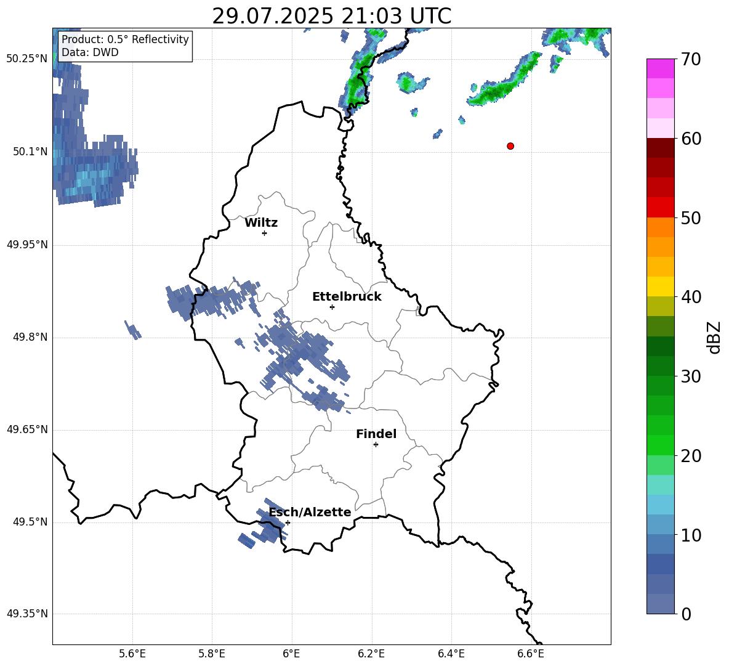This screenshot has width=729, height=666.
Task: Click the 0 colorbar tick label
Action: pos(685,614)
